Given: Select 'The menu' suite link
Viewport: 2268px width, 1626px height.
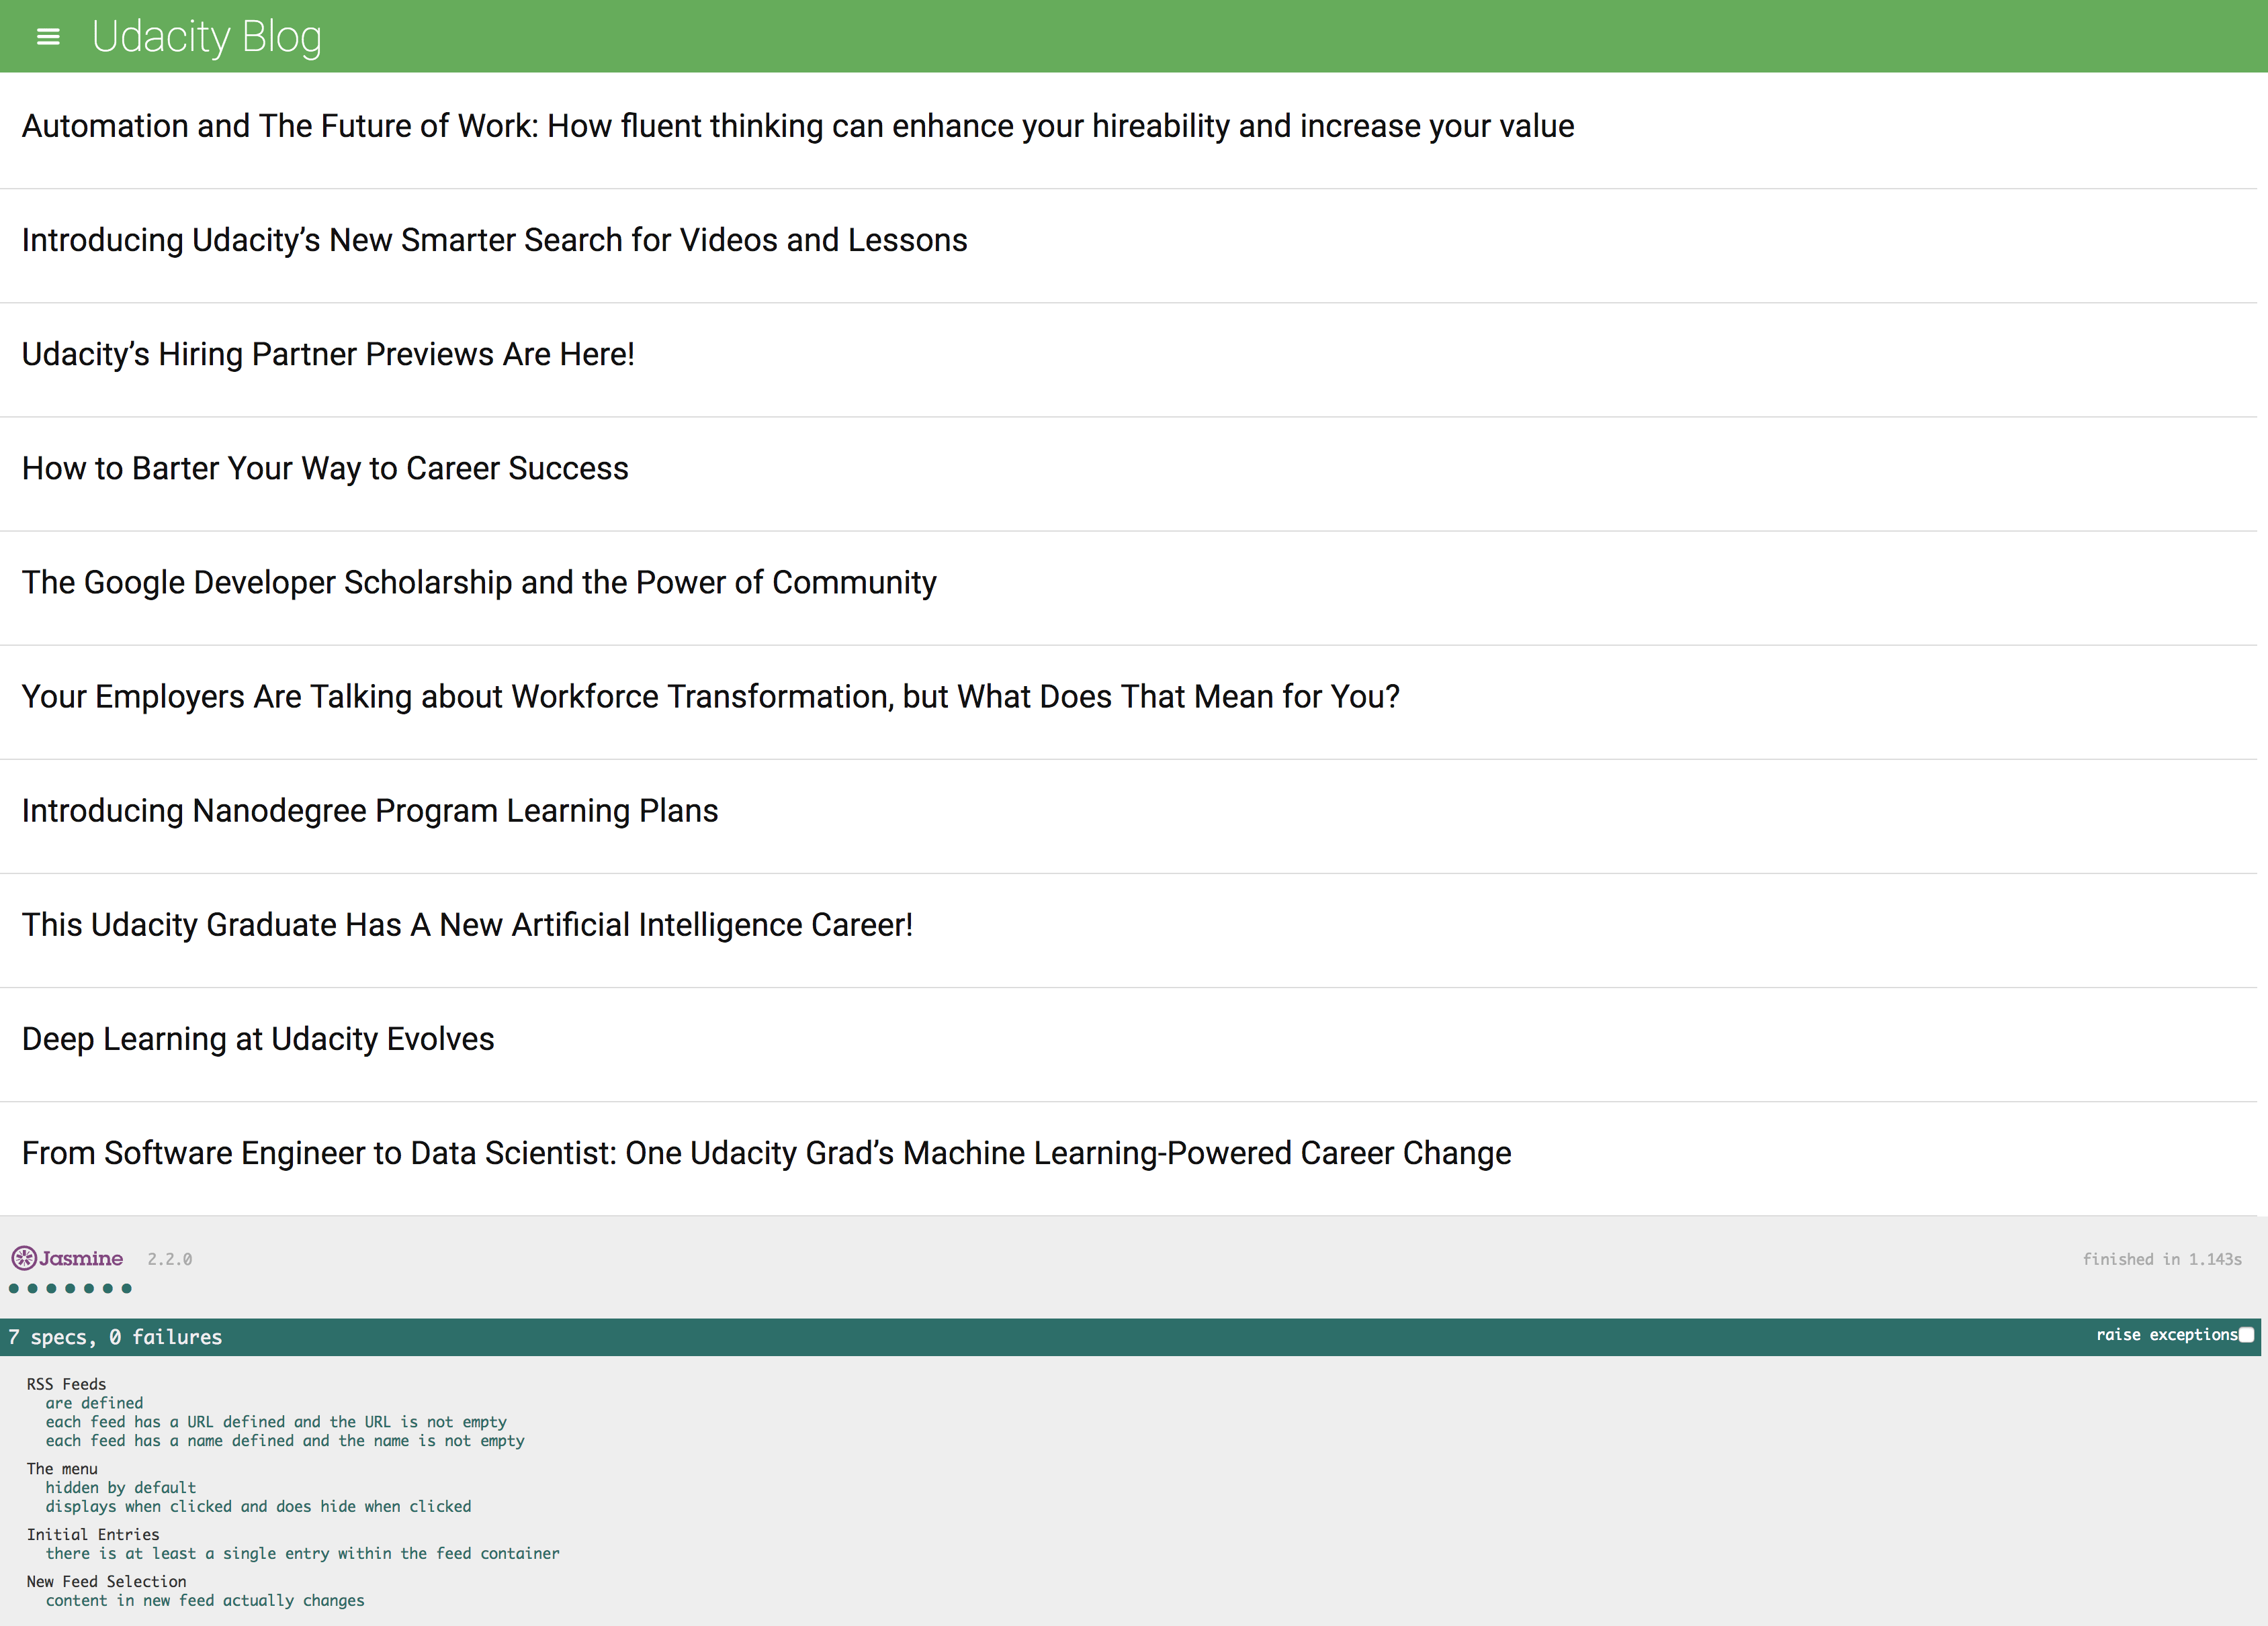Looking at the screenshot, I should (62, 1469).
